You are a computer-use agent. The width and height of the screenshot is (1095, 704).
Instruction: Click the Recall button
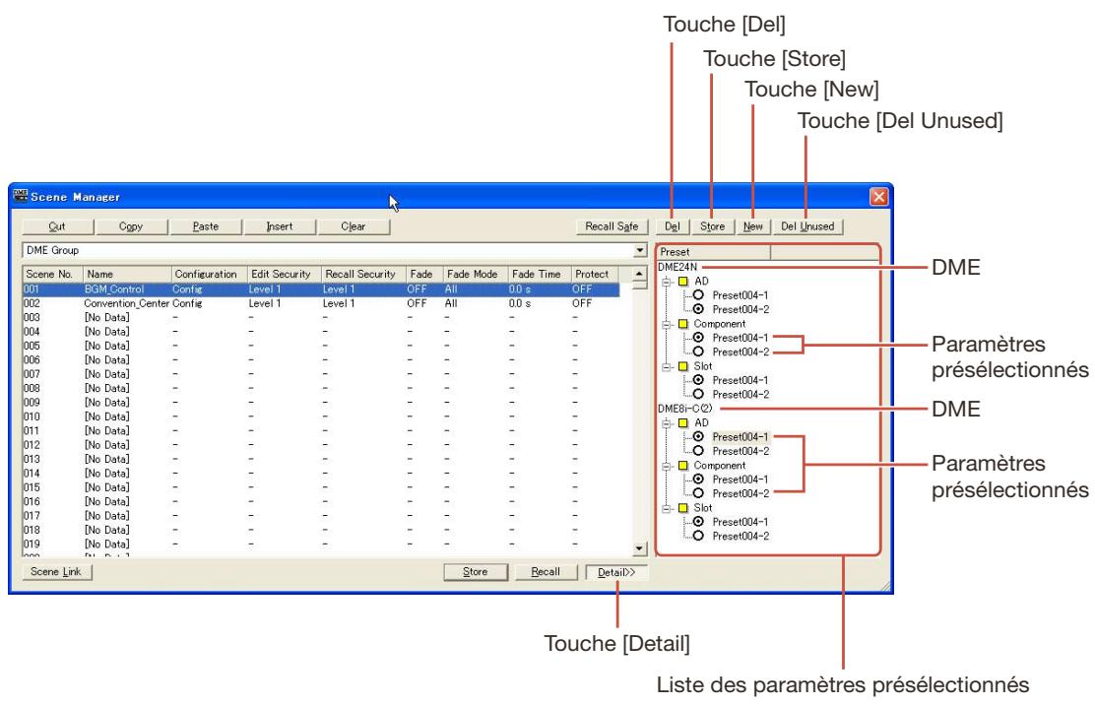click(x=546, y=571)
